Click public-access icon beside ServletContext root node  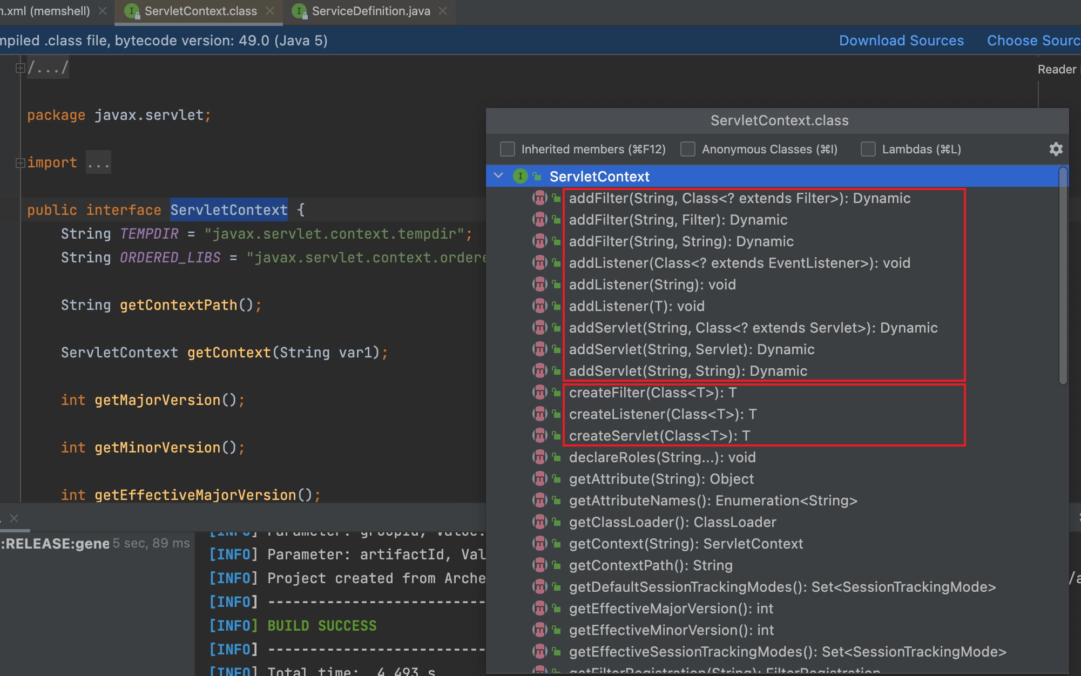[537, 177]
